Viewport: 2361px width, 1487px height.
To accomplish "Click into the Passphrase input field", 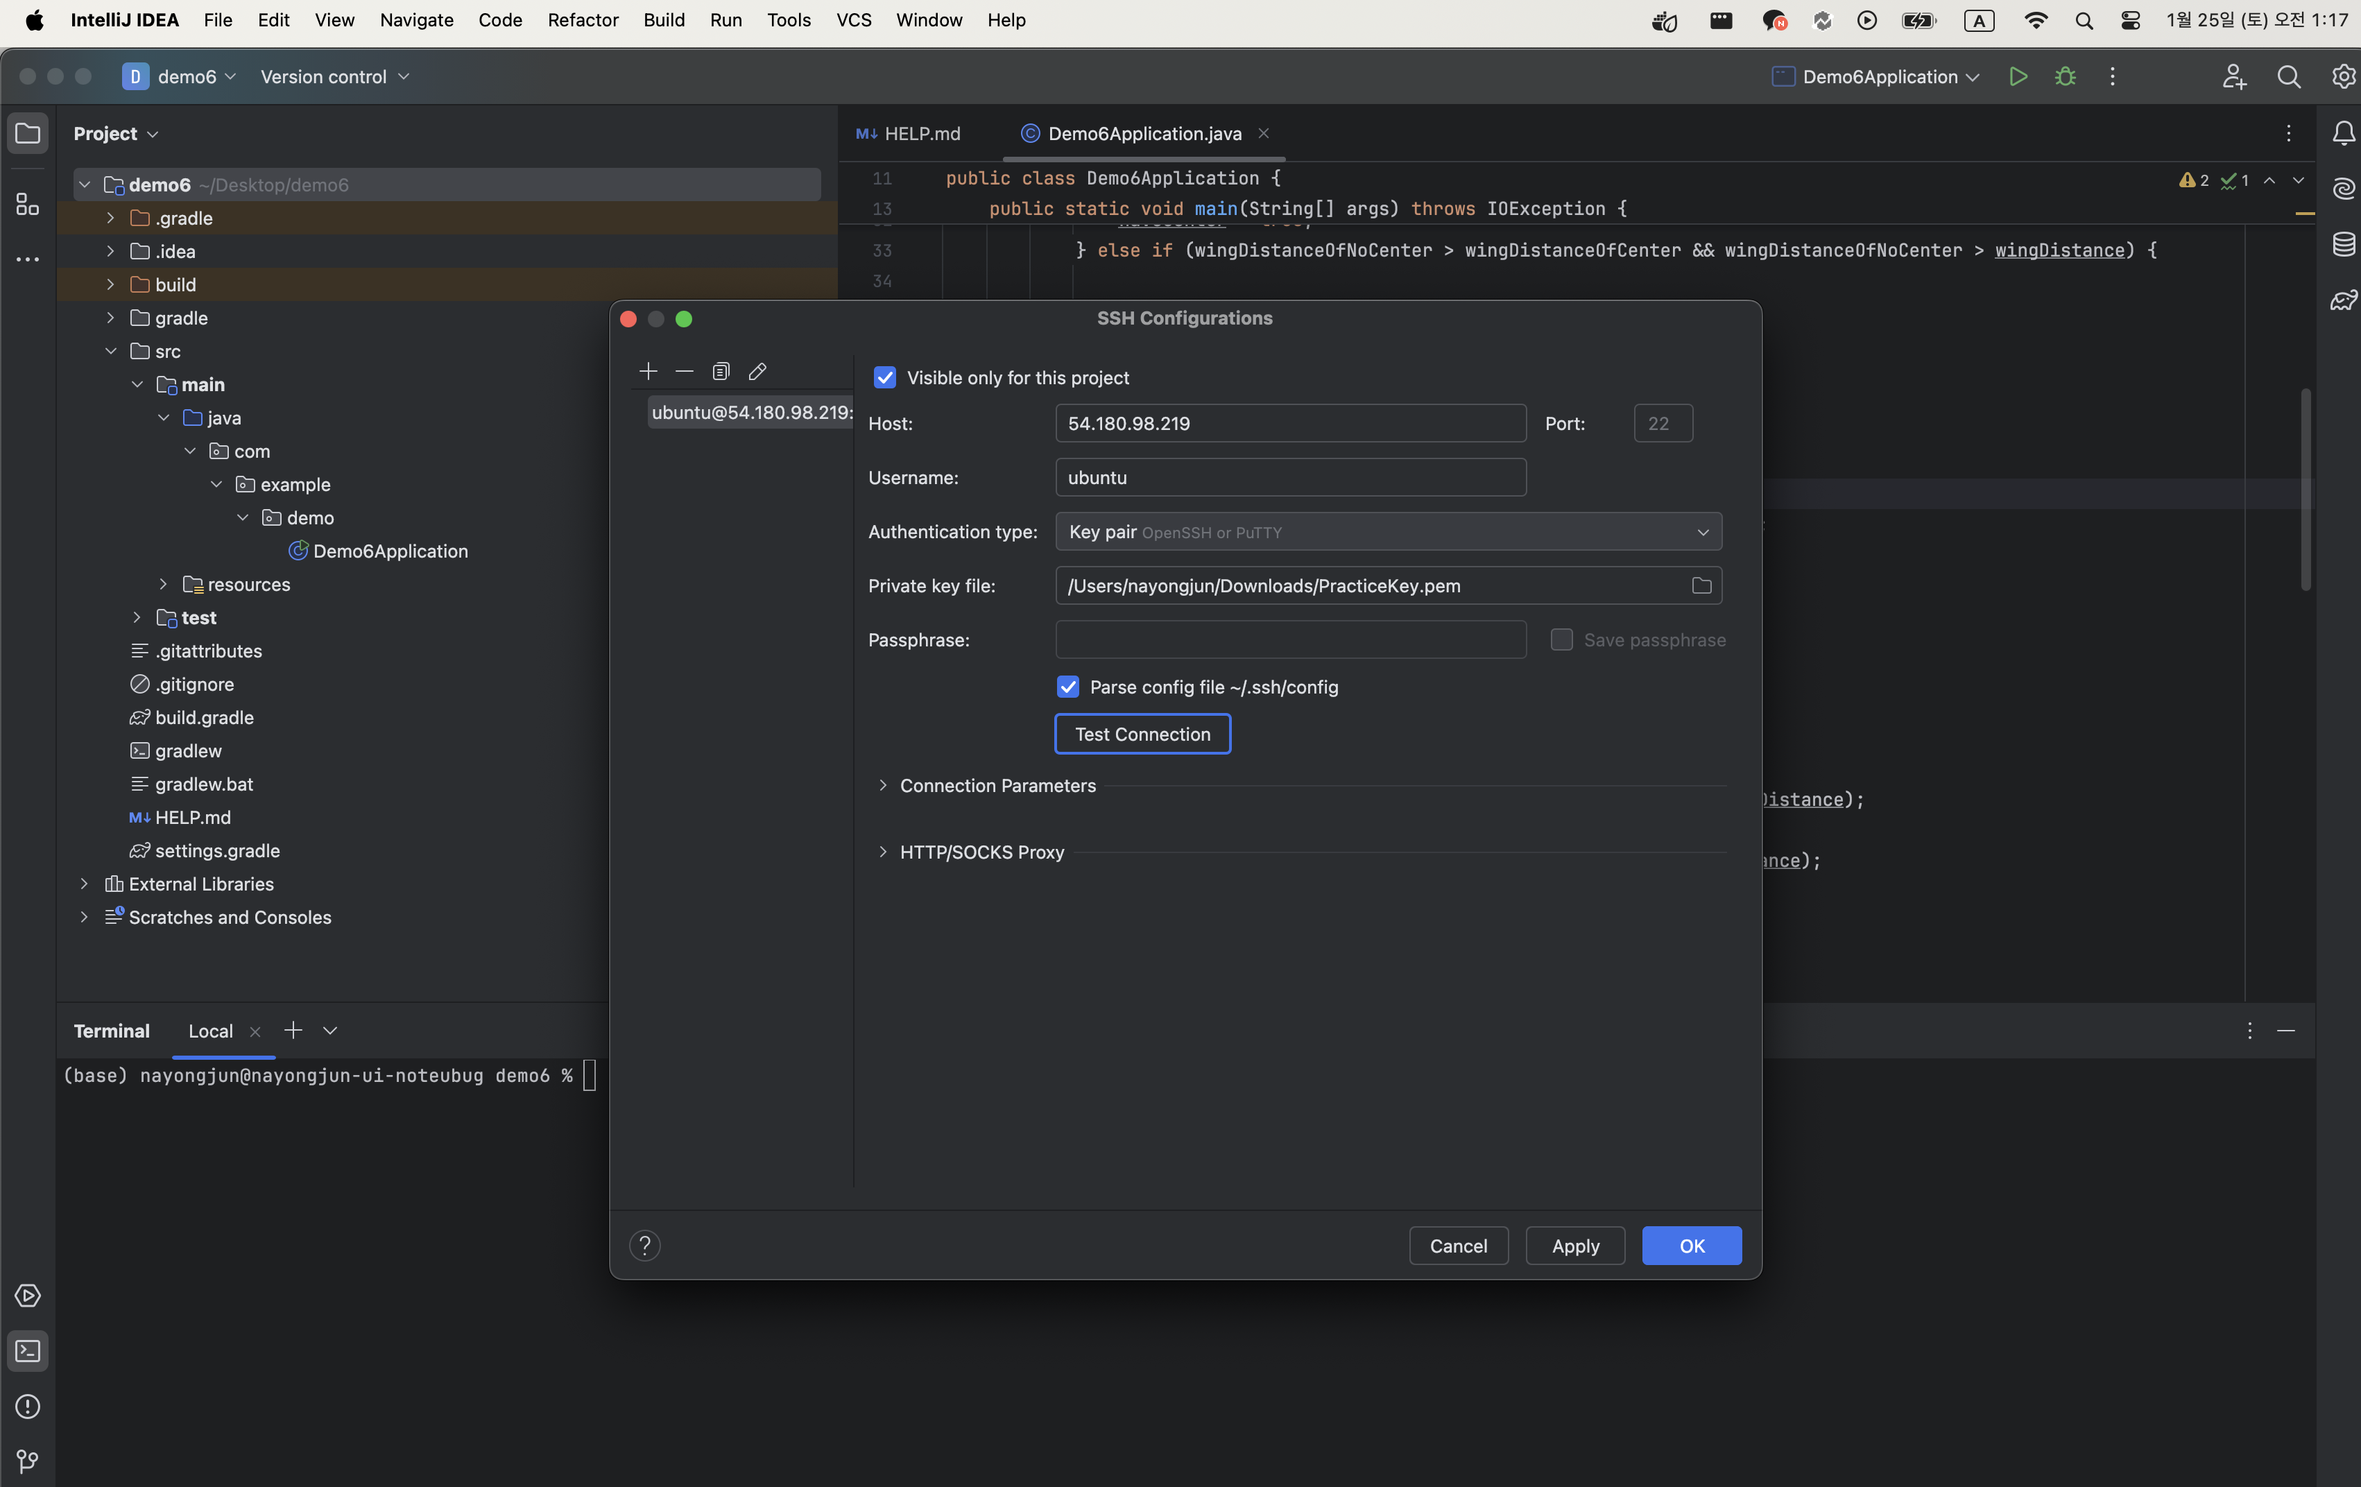I will pos(1290,639).
